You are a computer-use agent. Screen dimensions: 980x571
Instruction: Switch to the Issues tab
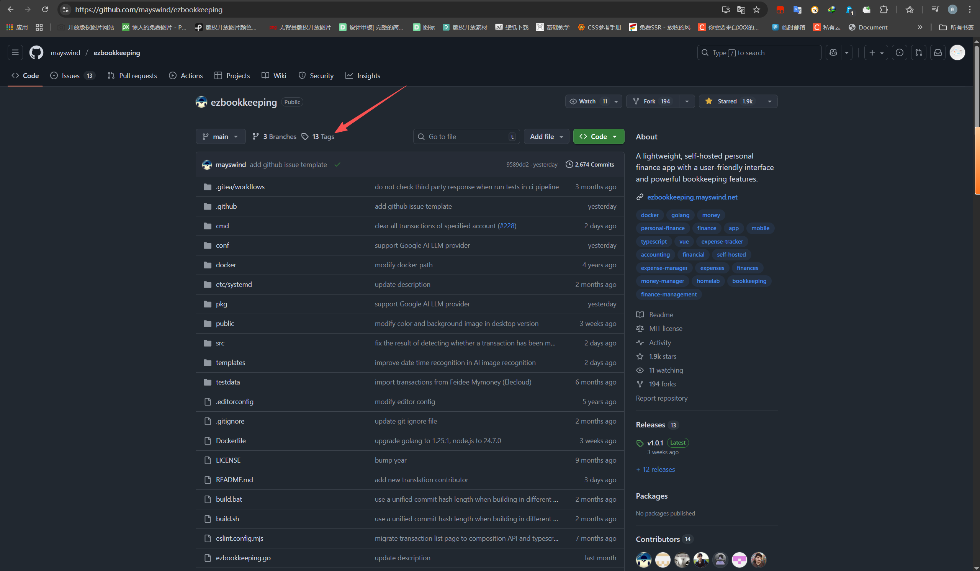coord(71,76)
